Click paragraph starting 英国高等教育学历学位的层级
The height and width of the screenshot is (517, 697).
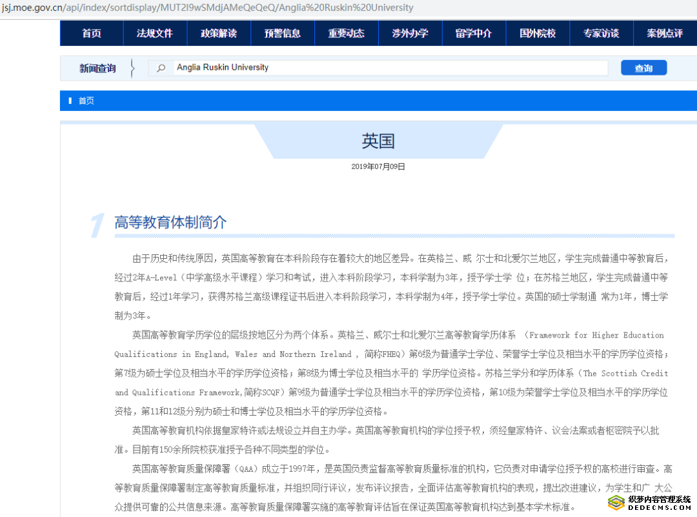(392, 374)
